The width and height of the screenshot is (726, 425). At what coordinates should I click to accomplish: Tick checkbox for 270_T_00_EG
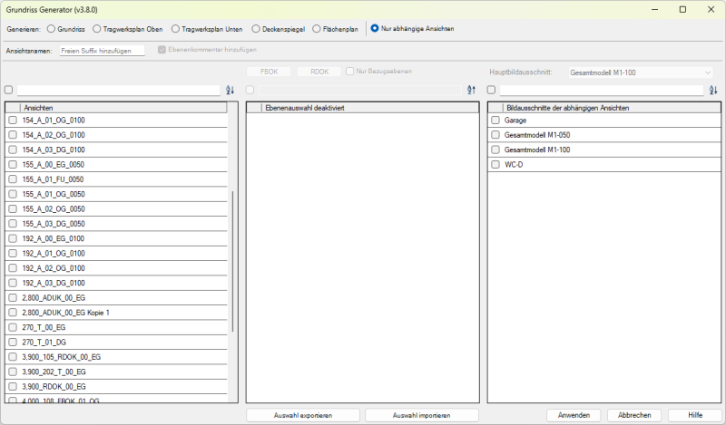pos(13,327)
